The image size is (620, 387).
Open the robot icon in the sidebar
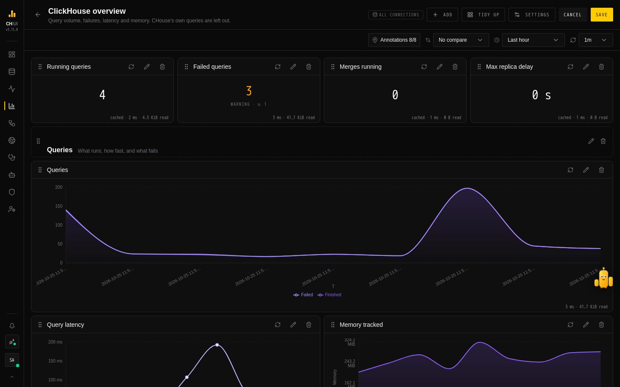(12, 175)
